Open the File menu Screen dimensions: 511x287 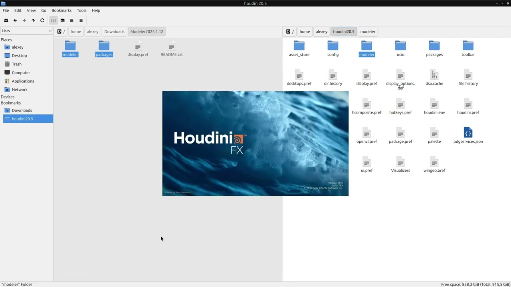[6, 10]
